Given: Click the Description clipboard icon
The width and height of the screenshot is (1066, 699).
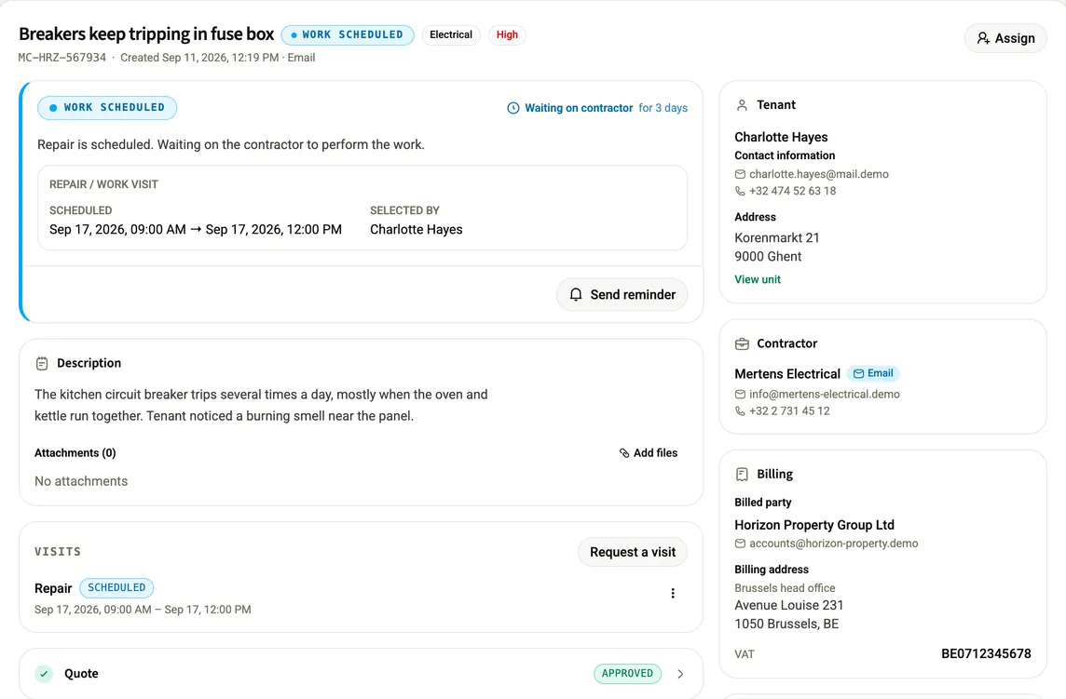Looking at the screenshot, I should (x=42, y=363).
